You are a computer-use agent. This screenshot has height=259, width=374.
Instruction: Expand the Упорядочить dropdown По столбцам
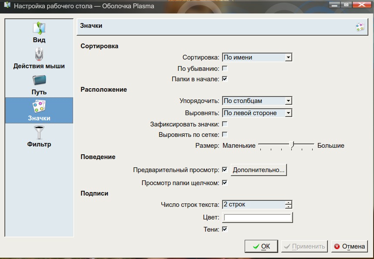click(257, 101)
